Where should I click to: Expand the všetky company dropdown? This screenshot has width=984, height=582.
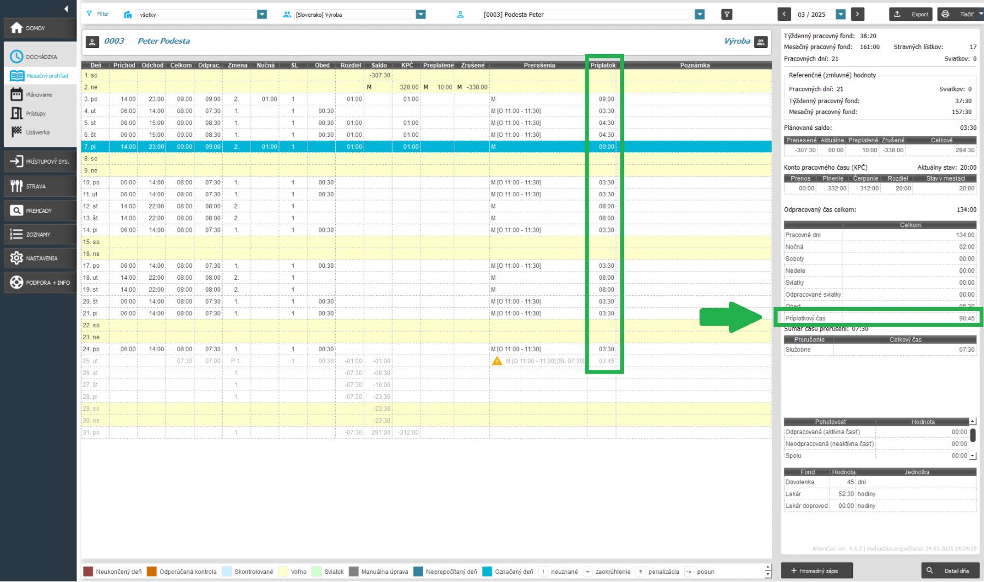(262, 15)
